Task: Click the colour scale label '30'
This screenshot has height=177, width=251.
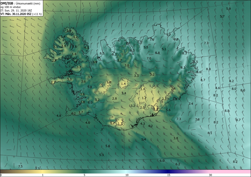Action: click(211, 175)
